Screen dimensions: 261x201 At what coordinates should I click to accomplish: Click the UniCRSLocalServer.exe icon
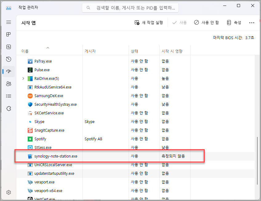click(30, 165)
